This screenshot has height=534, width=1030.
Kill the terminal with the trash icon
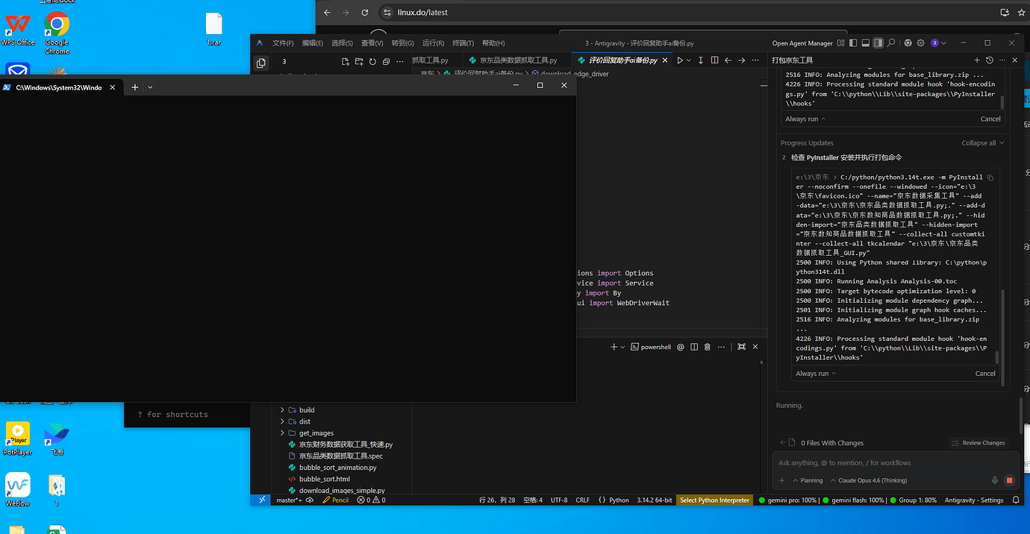coord(707,347)
